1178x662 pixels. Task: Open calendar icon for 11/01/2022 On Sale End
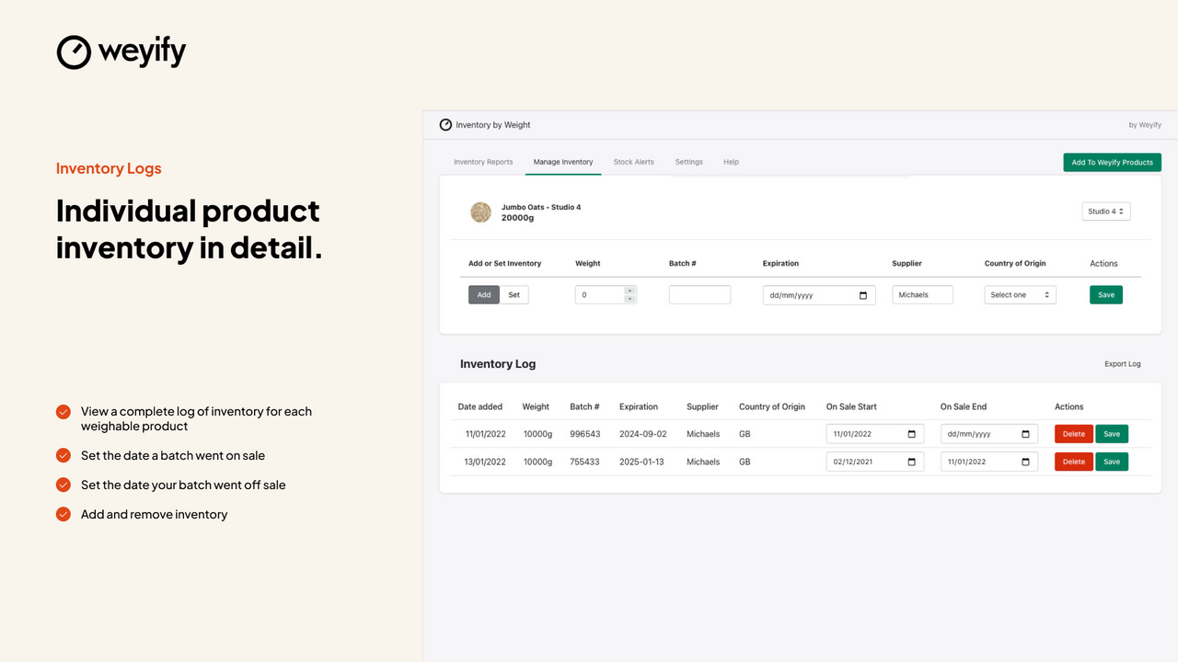[1025, 462]
